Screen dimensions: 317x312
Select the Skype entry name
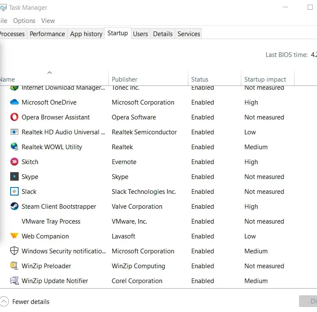click(30, 177)
